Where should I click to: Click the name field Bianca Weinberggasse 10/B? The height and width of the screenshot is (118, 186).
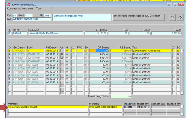click(82, 17)
